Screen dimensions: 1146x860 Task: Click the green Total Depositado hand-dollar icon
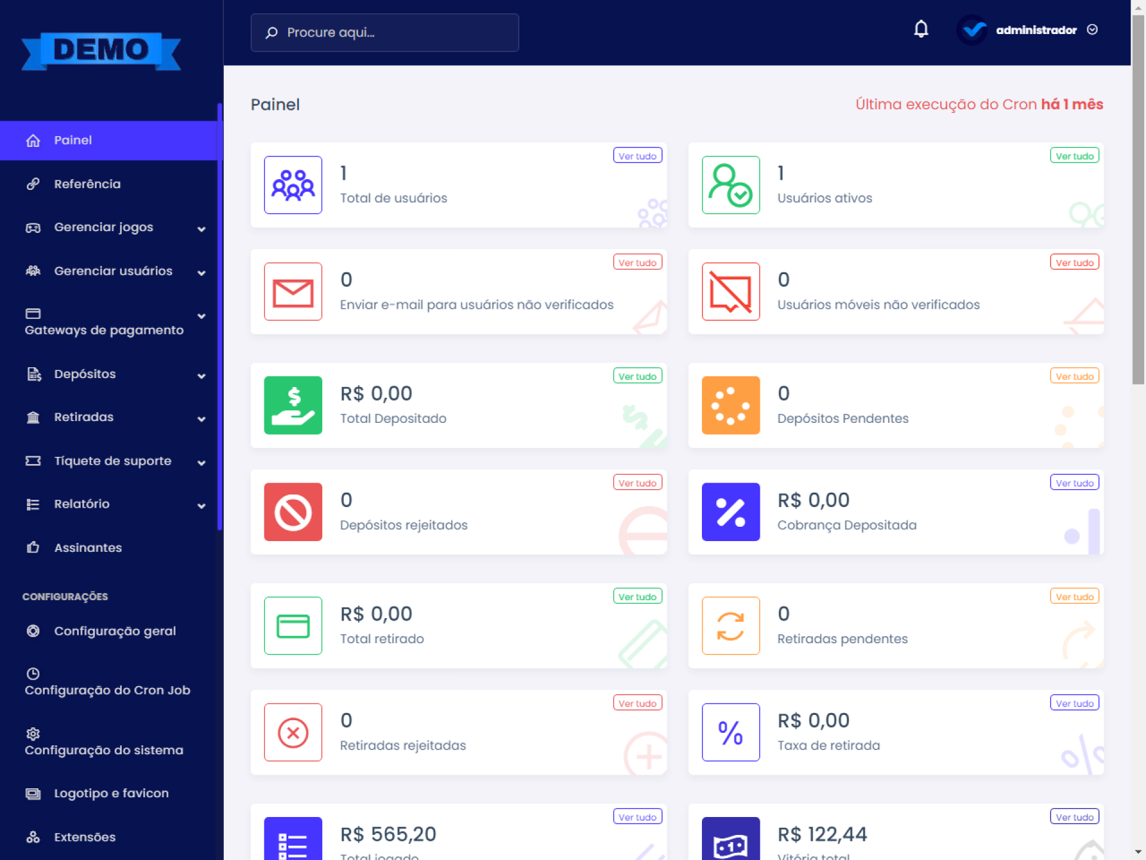coord(293,405)
